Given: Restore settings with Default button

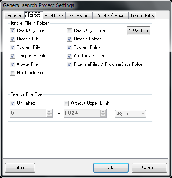Looking at the screenshot, I should pos(20,168).
